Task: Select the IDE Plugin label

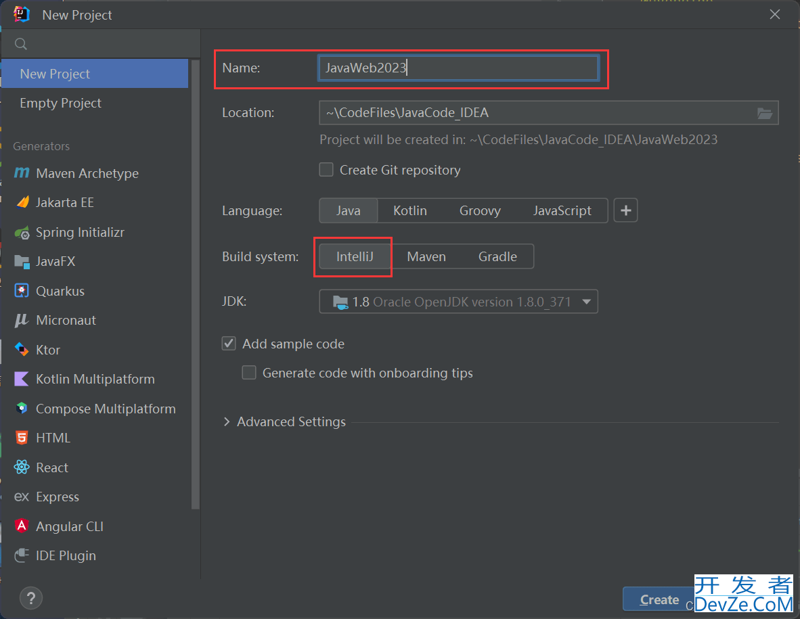Action: [x=66, y=556]
